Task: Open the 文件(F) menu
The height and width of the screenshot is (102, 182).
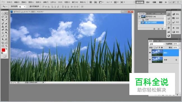Action: click(x=10, y=2)
